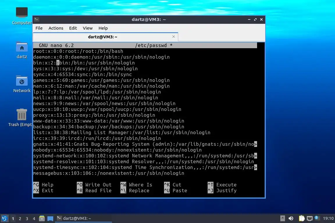Screen dimensions: 335x223
Task: Click the Gnats Bug-Reporting System line
Action: point(145,144)
